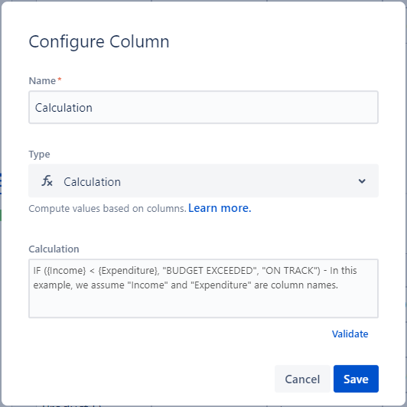Click inside the Calculation formula box
The image size is (407, 407).
click(203, 288)
